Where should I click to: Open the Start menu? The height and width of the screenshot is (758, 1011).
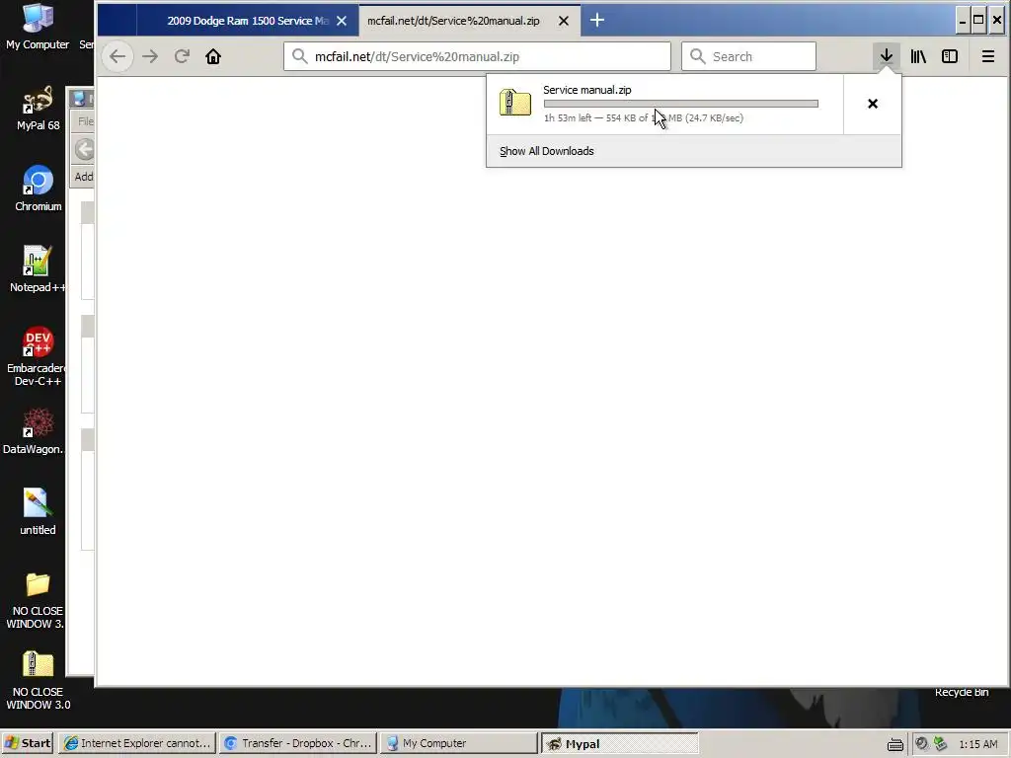[28, 743]
